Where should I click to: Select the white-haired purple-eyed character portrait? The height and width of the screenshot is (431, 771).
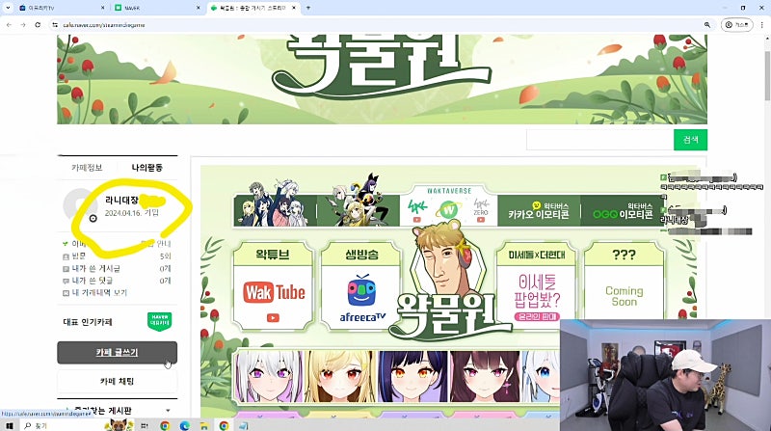[270, 376]
